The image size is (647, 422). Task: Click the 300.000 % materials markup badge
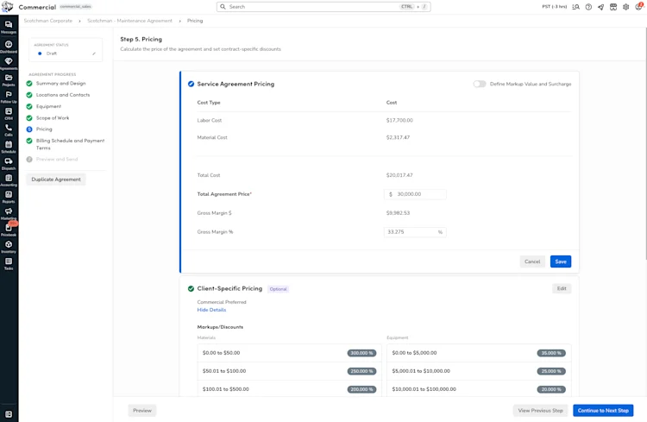361,353
